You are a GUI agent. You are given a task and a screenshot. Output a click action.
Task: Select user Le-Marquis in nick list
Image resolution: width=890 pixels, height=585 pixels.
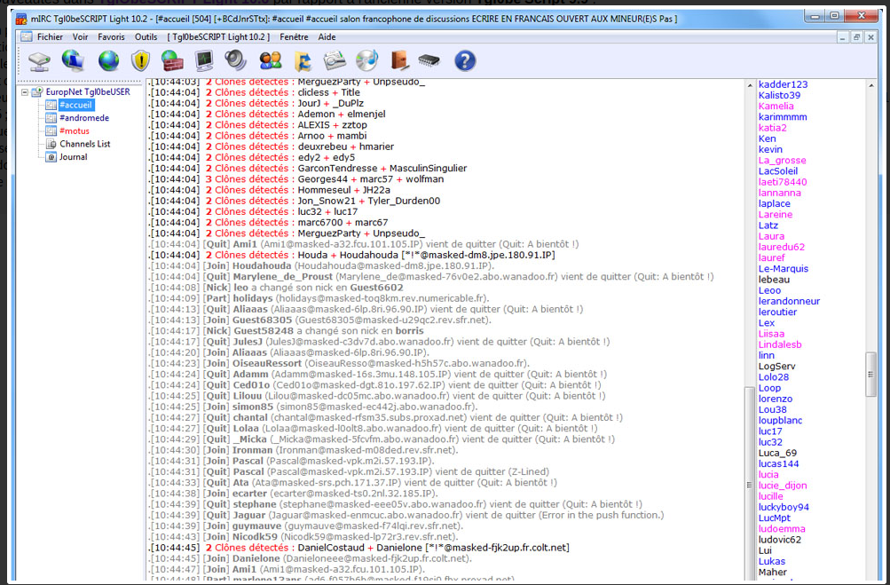pos(783,269)
